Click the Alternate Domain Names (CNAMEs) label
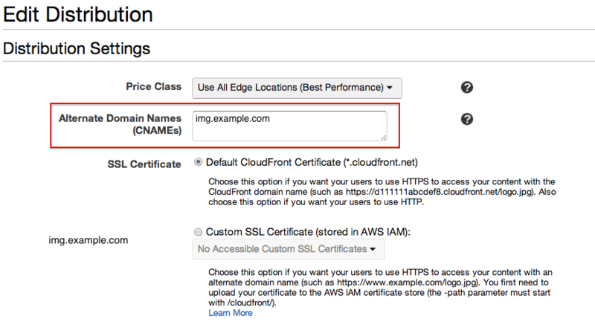 pyautogui.click(x=120, y=124)
